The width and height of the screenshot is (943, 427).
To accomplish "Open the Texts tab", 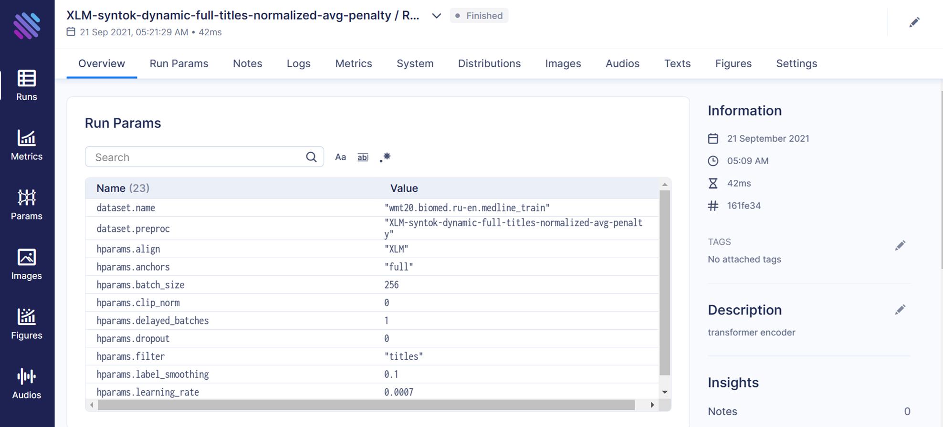I will pos(677,63).
